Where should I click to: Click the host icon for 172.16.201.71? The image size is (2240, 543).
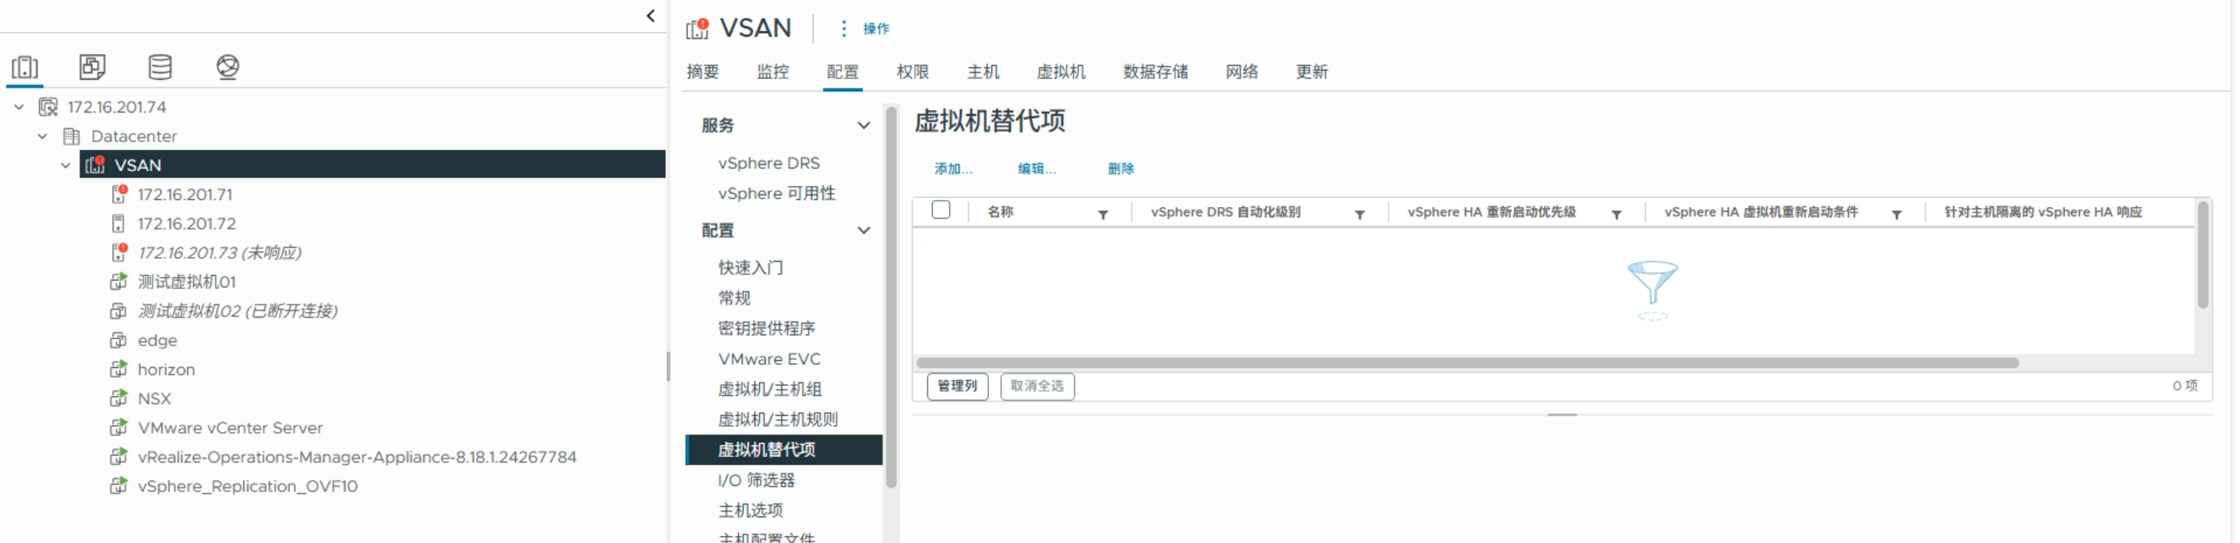tap(119, 194)
